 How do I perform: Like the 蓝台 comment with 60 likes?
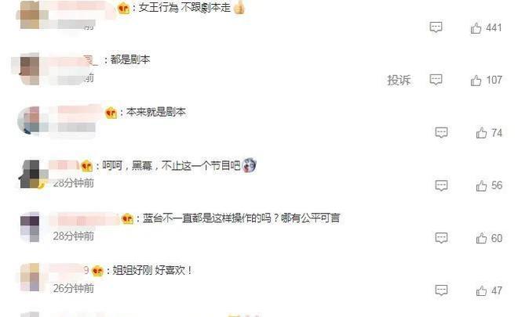[x=481, y=238]
